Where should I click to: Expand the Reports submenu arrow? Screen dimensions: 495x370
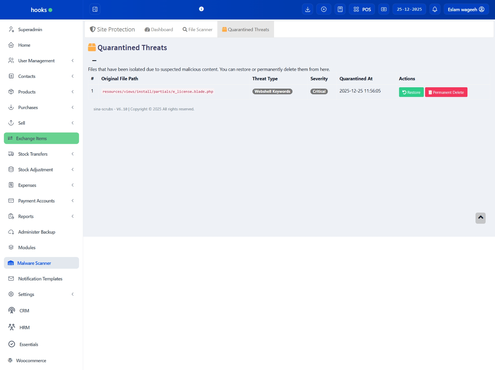[72, 216]
